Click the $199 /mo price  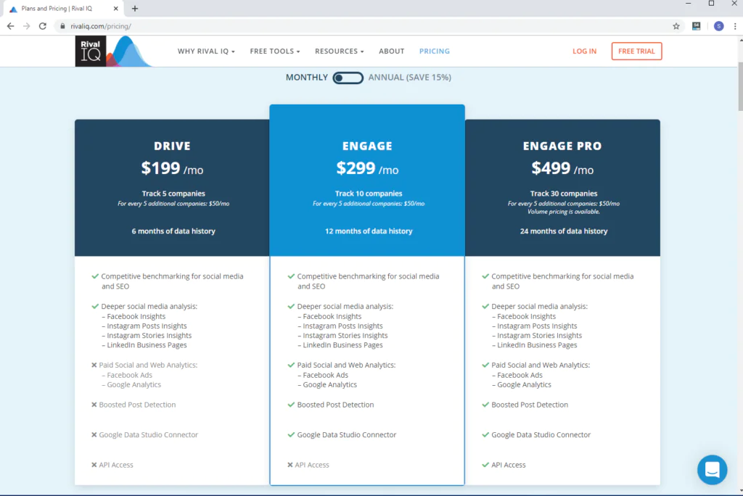pyautogui.click(x=172, y=168)
